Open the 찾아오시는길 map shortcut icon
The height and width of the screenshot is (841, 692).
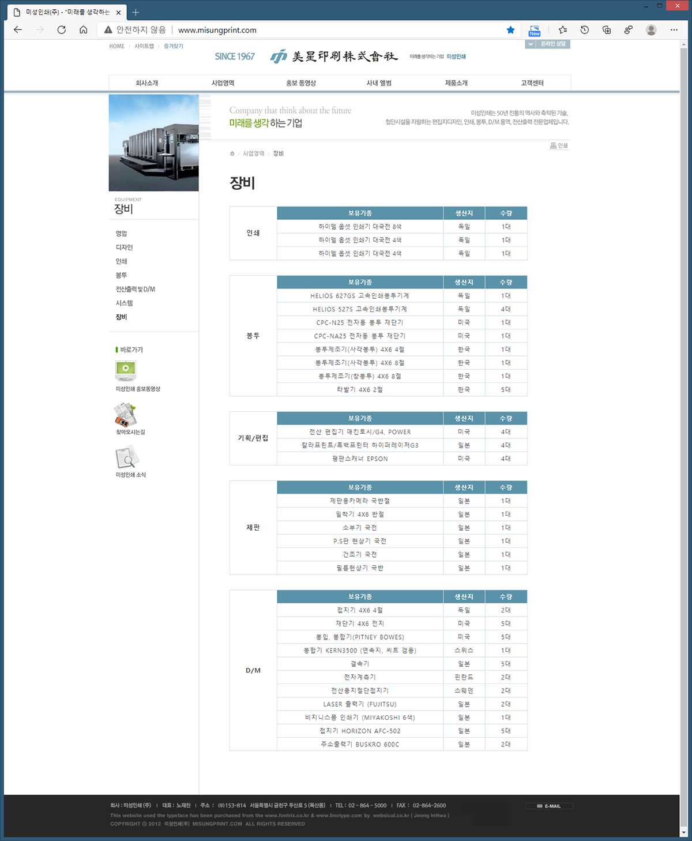pyautogui.click(x=125, y=415)
